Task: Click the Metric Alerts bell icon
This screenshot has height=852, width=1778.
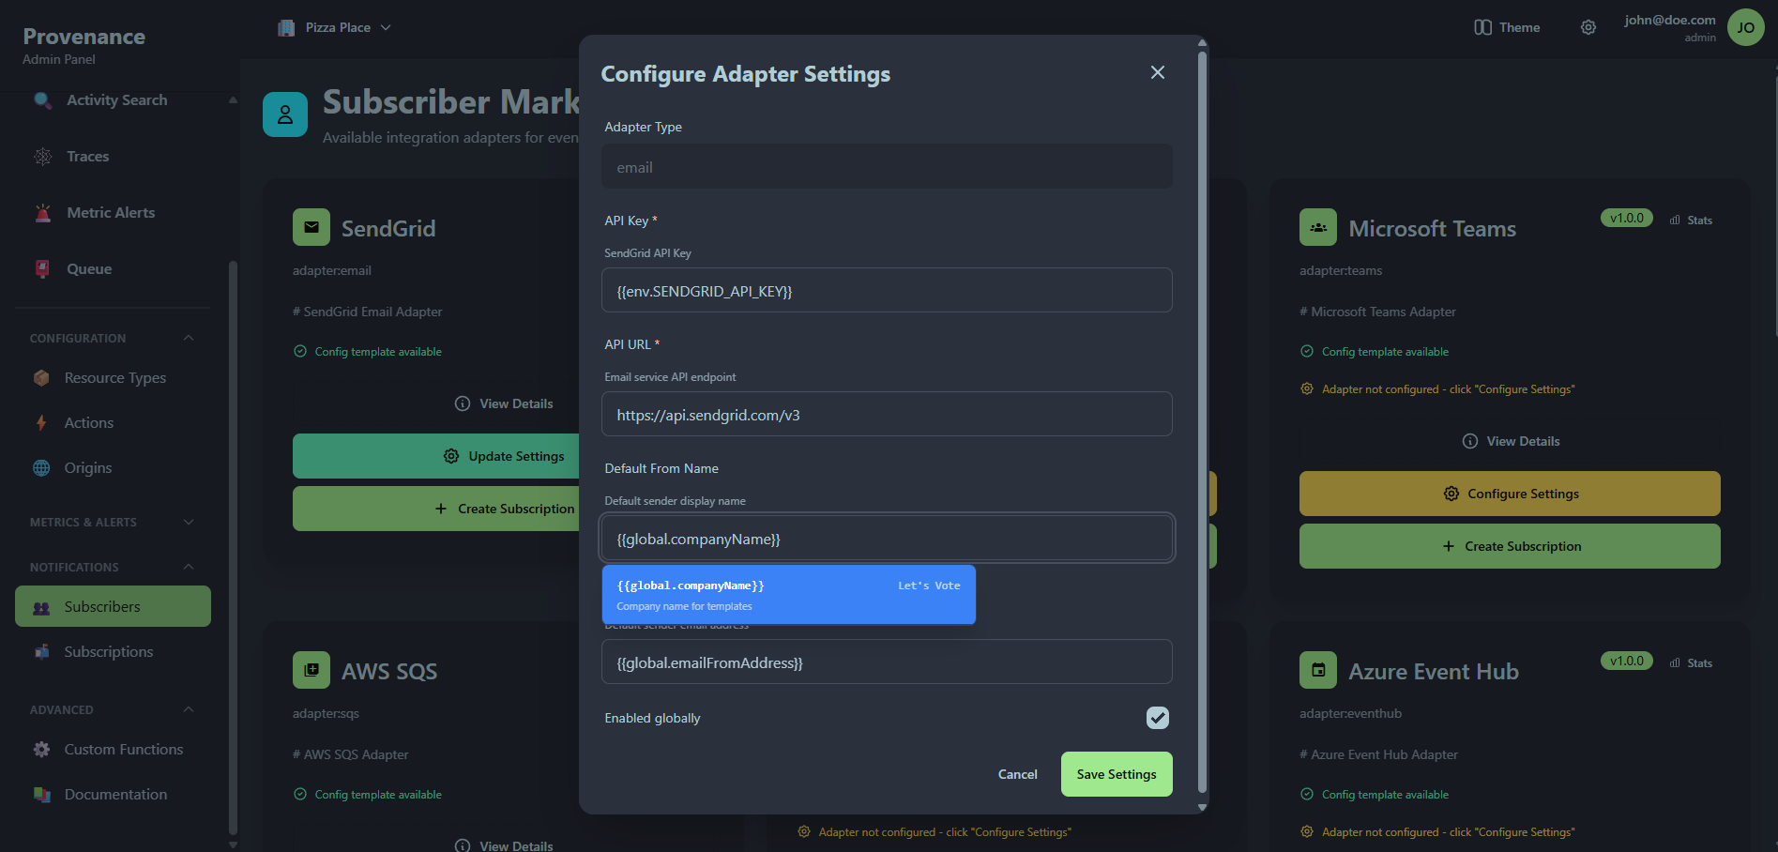Action: (41, 212)
